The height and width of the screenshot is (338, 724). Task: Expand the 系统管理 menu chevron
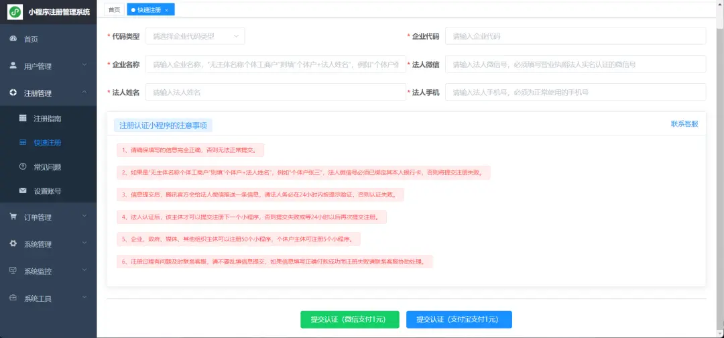click(84, 243)
